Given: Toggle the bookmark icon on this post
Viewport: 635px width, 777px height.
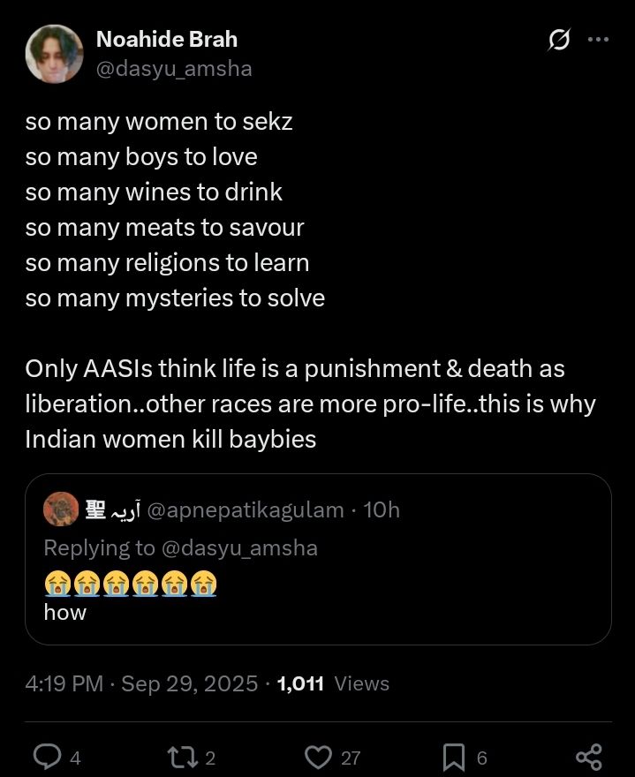Looking at the screenshot, I should [x=452, y=757].
